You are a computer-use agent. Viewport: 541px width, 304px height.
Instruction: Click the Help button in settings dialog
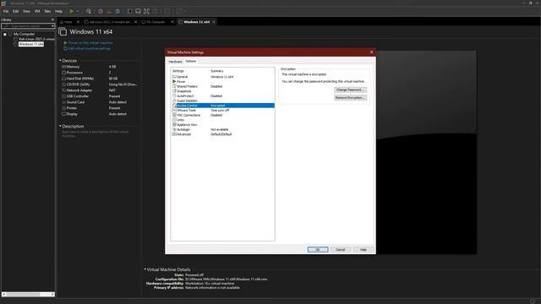pyautogui.click(x=363, y=250)
